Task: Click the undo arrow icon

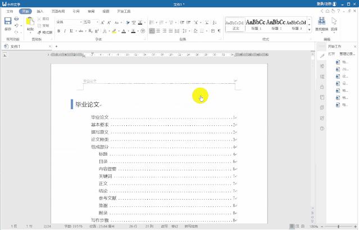Action: (x=16, y=25)
